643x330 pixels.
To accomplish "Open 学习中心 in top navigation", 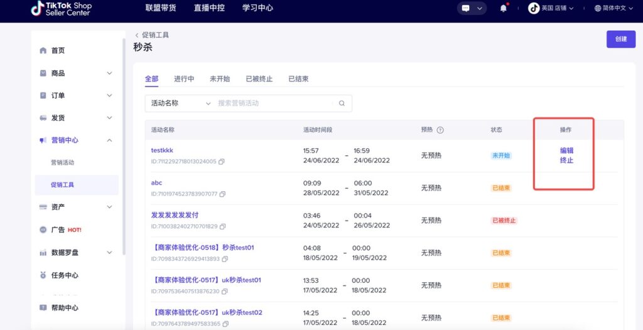I will tap(257, 8).
